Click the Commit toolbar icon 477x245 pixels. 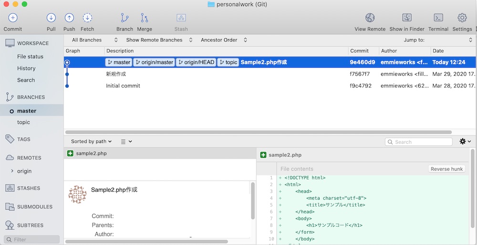click(x=13, y=18)
